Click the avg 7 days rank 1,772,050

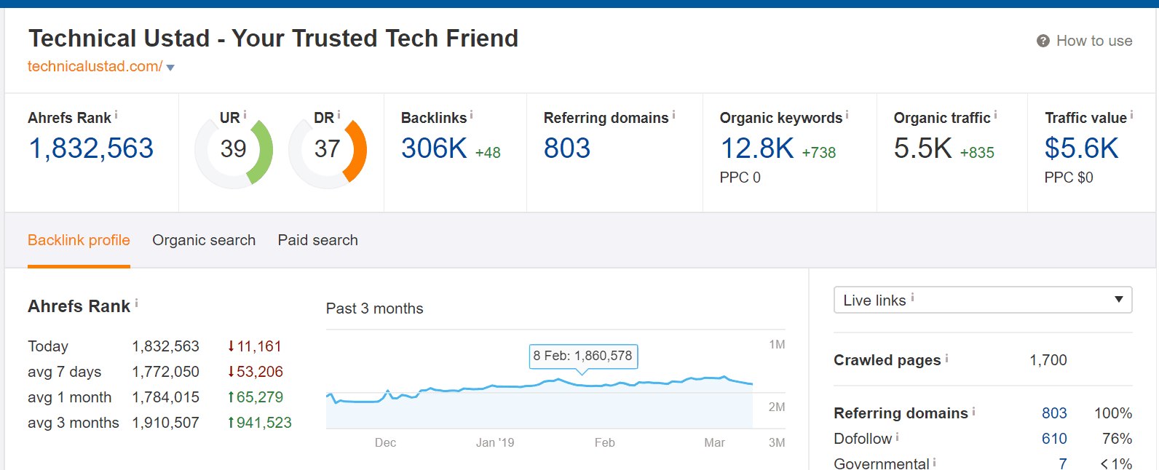click(165, 372)
